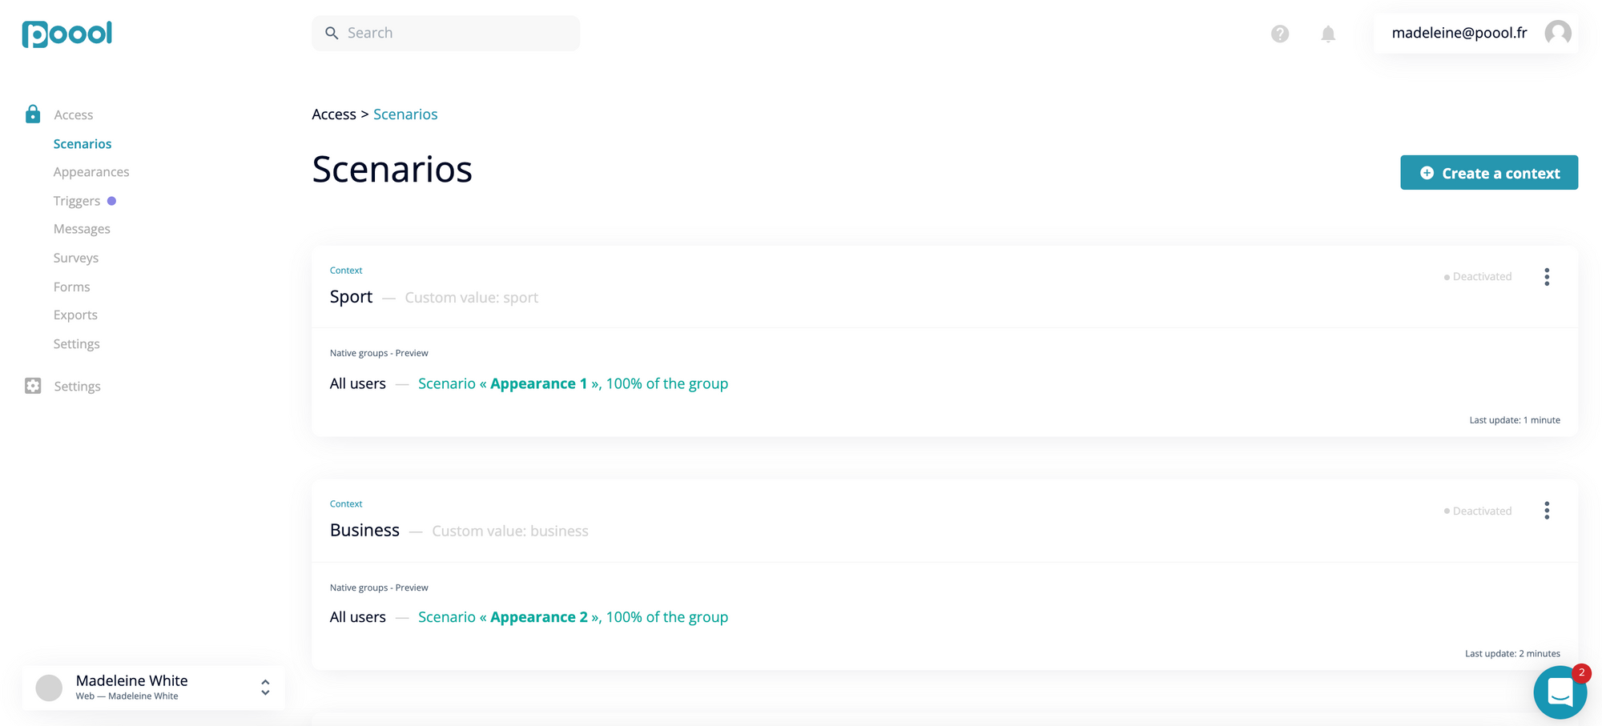Click the Deactivated status on the Sport context

tap(1478, 276)
